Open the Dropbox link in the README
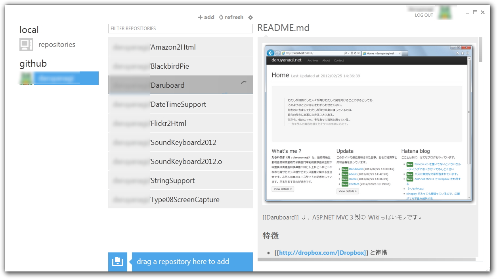 321,252
